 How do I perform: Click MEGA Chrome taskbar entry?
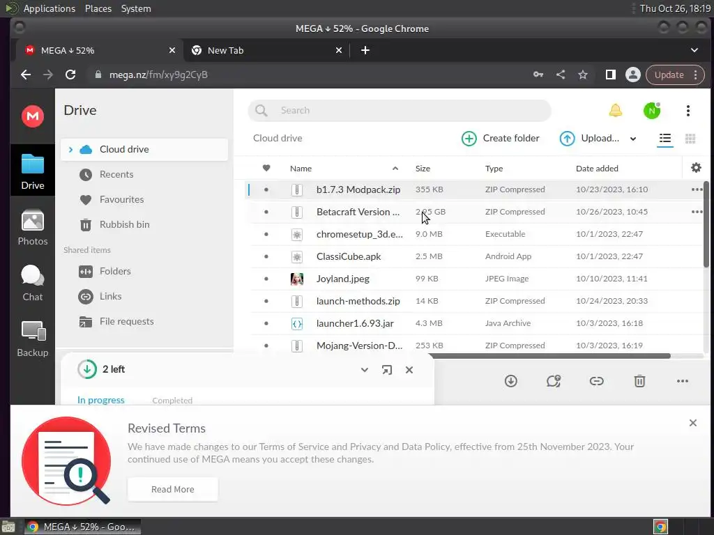click(82, 527)
